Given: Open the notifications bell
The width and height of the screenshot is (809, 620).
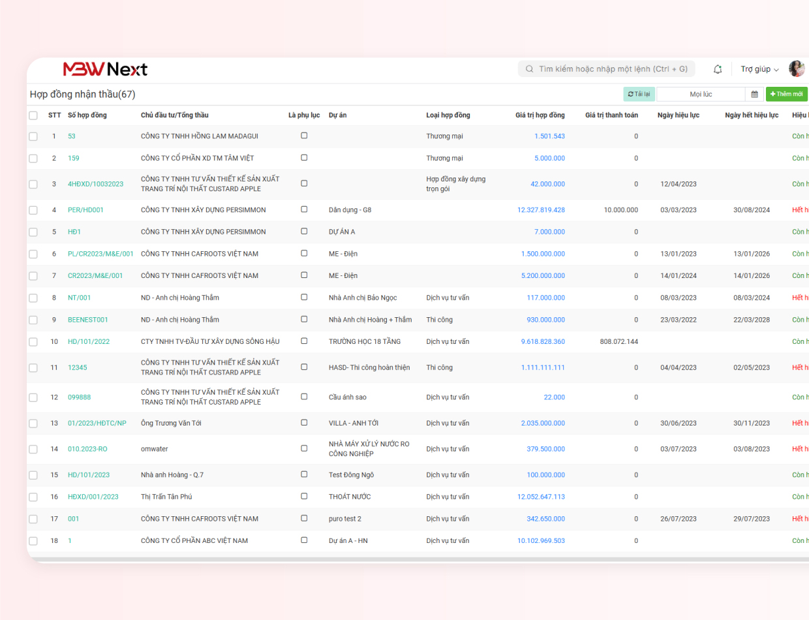Looking at the screenshot, I should pos(718,69).
